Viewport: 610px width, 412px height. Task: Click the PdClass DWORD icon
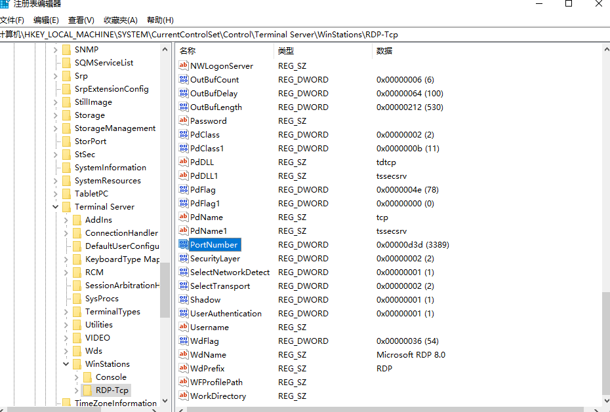184,134
